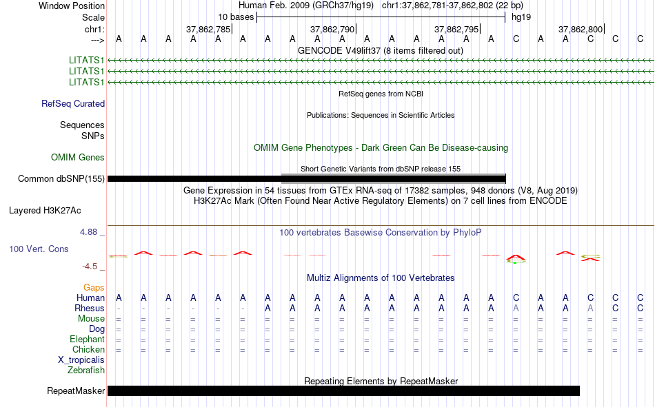Click the 37,862,800 position marker
Viewport: 655px width, 407px height.
click(581, 29)
